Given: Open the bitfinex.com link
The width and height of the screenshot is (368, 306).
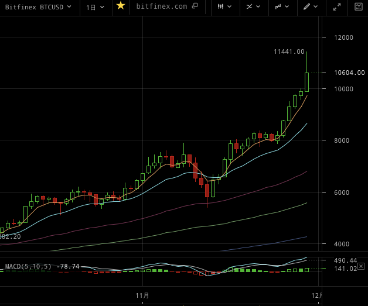Looking at the screenshot, I should tap(162, 6).
